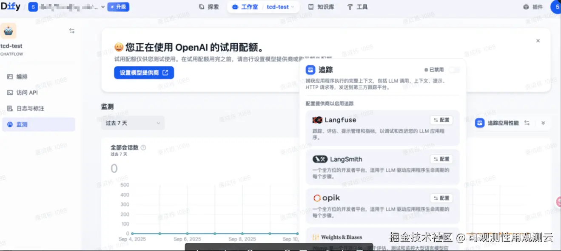Open the 探索 explore tab
The height and width of the screenshot is (251, 561).
pos(209,7)
